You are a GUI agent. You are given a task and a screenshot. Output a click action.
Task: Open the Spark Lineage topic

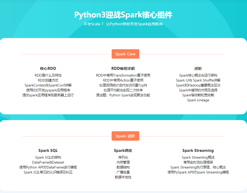(x=198, y=100)
